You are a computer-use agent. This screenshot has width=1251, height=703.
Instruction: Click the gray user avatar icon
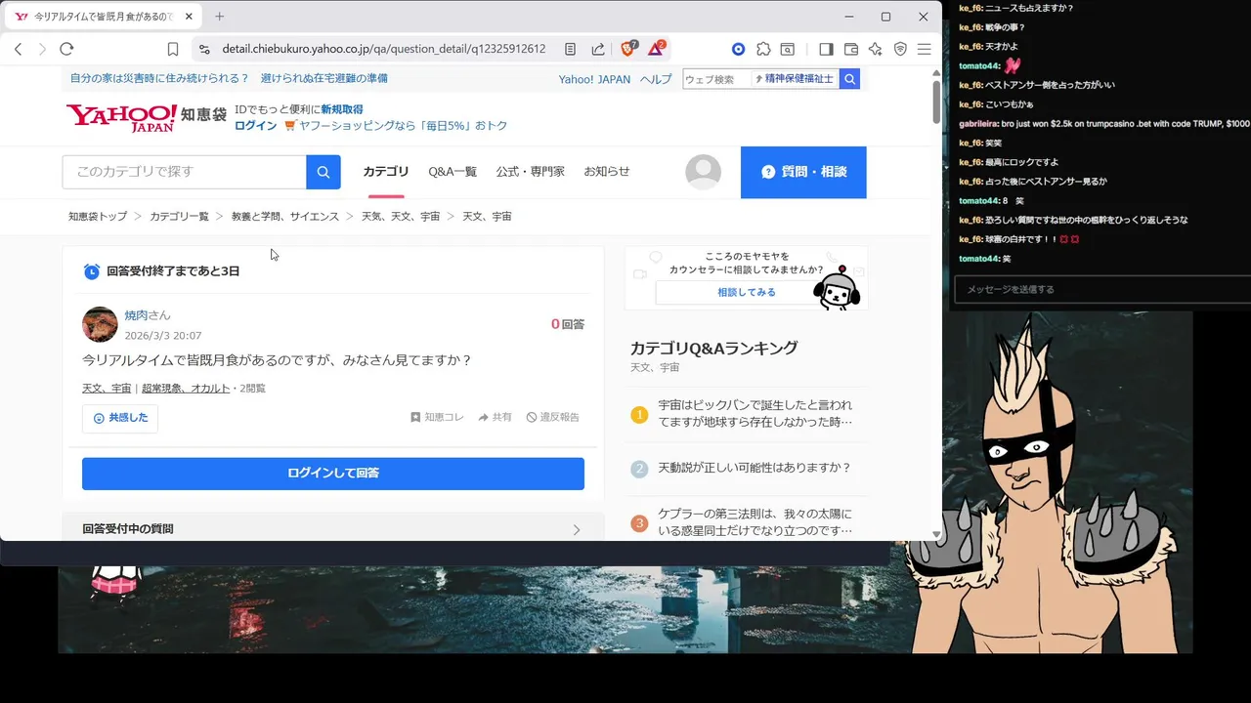(x=703, y=172)
